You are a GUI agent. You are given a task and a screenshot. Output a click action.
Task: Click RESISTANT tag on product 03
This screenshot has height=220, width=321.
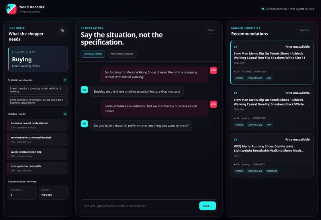(272, 171)
